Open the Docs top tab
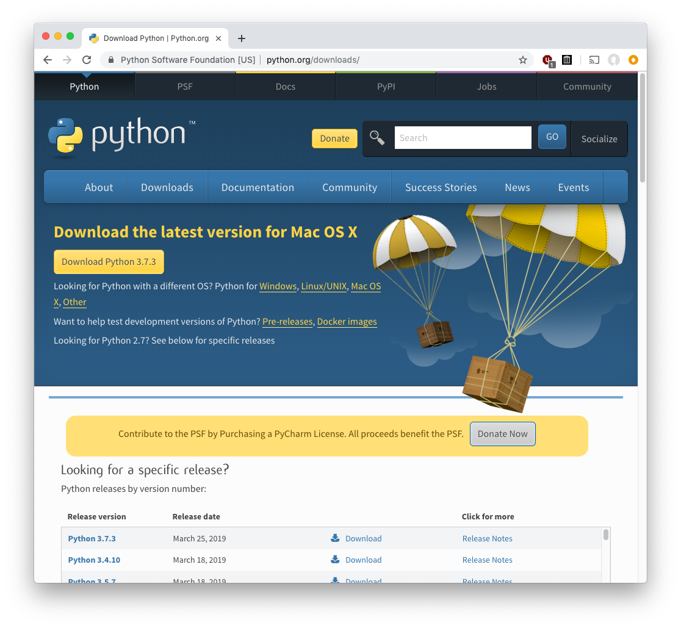Screen dimensions: 681x628 (286, 87)
